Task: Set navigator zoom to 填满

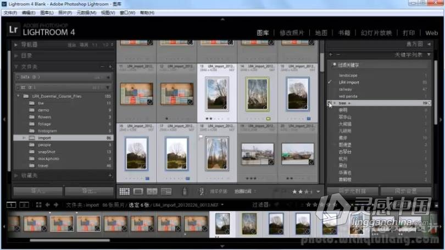Action: [x=84, y=45]
